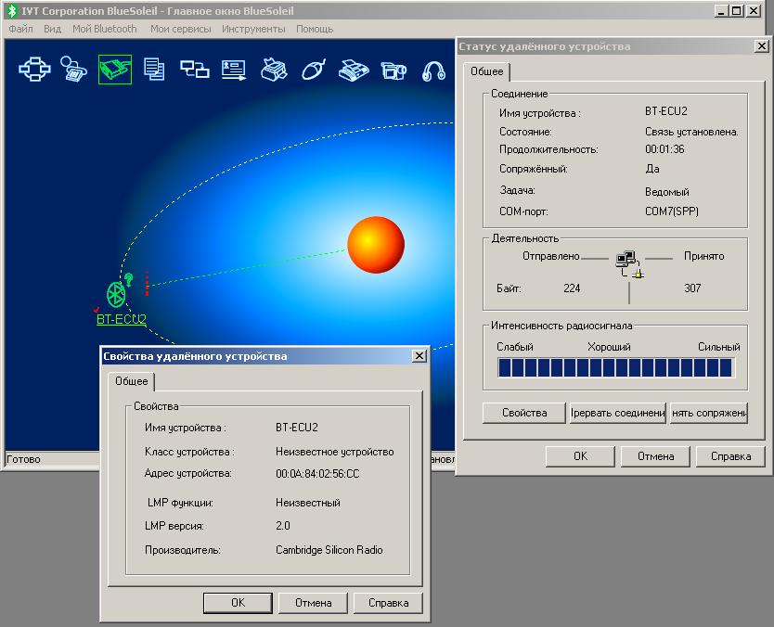The width and height of the screenshot is (774, 627).
Task: Click the radio signal strength bar
Action: click(615, 368)
